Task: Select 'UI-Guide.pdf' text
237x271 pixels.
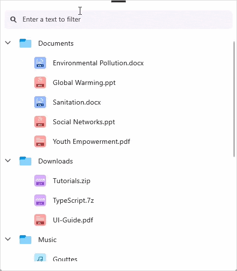Action: coord(73,220)
